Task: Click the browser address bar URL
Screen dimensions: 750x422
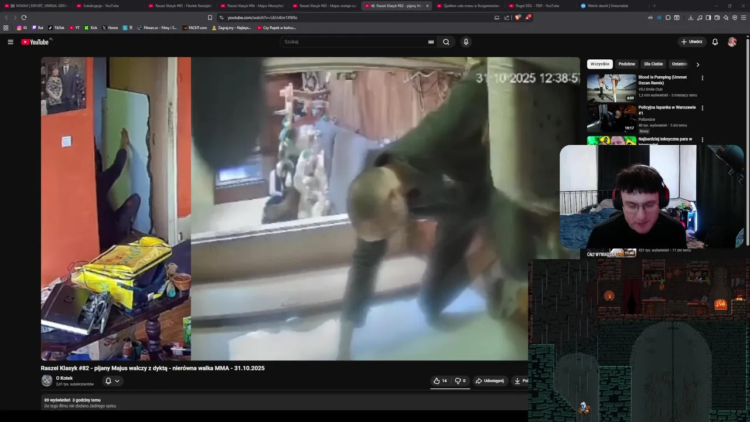Action: (x=262, y=18)
